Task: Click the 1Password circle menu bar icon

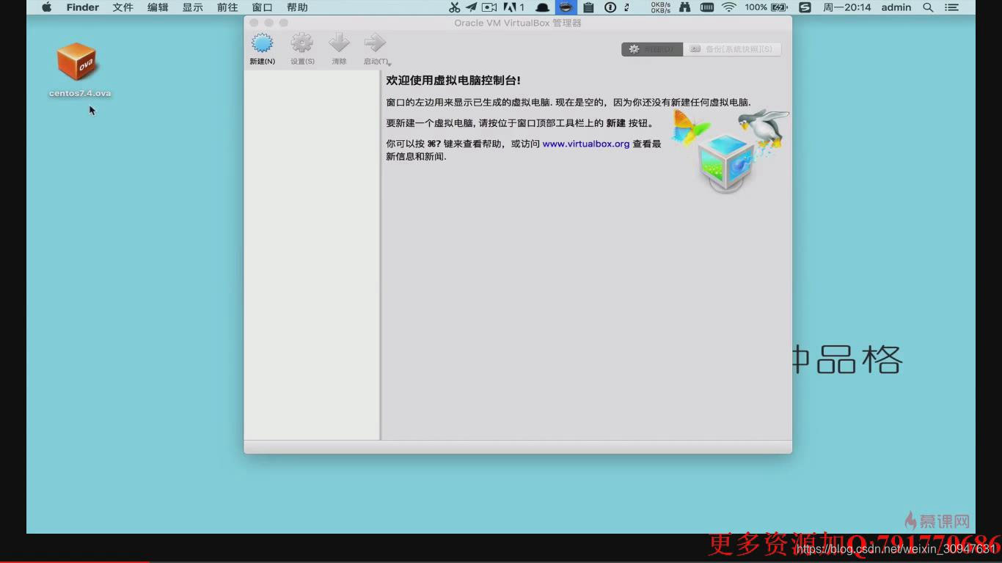Action: [x=610, y=7]
